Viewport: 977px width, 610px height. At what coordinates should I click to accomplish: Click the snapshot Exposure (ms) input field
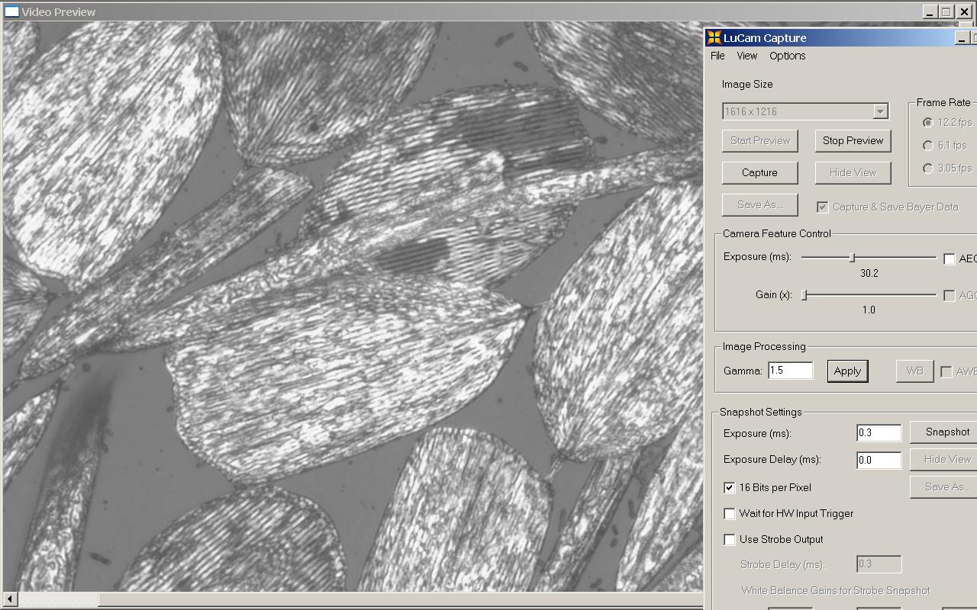click(x=879, y=433)
